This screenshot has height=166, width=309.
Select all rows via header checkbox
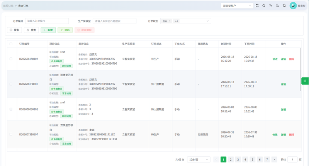pyautogui.click(x=11, y=44)
